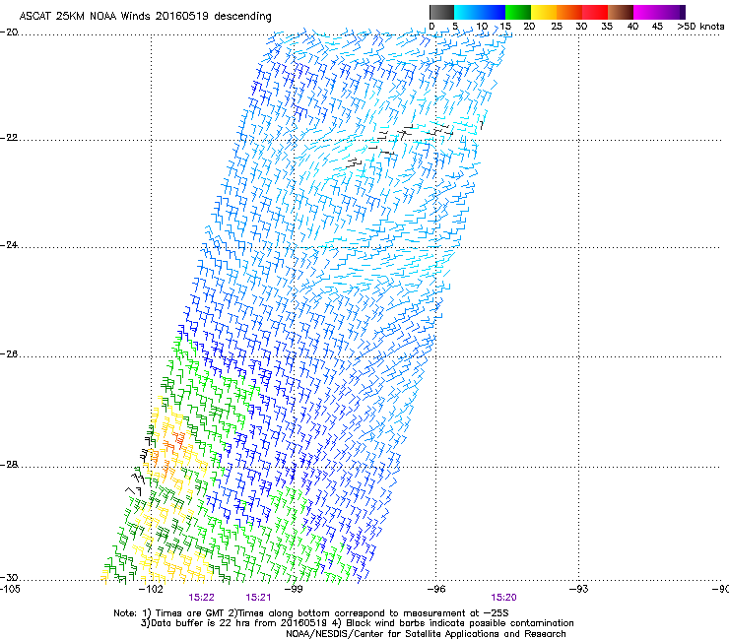
Task: Click the latitude label -28
Action: click(9, 465)
